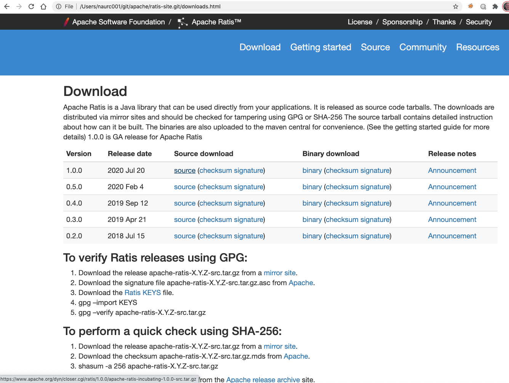Go to the browser home icon
The image size is (509, 383).
coord(43,6)
